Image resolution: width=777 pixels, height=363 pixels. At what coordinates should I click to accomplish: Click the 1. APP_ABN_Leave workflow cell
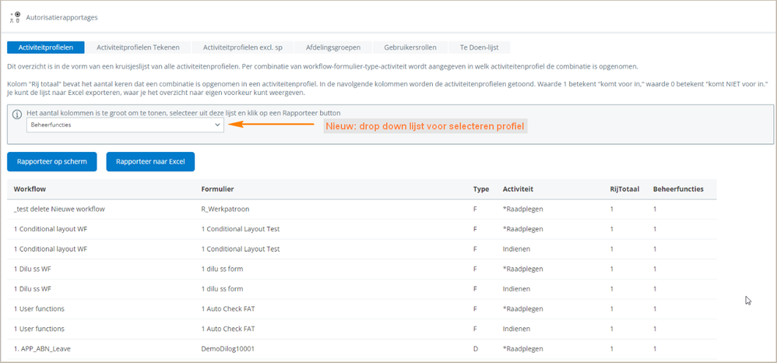pos(42,349)
